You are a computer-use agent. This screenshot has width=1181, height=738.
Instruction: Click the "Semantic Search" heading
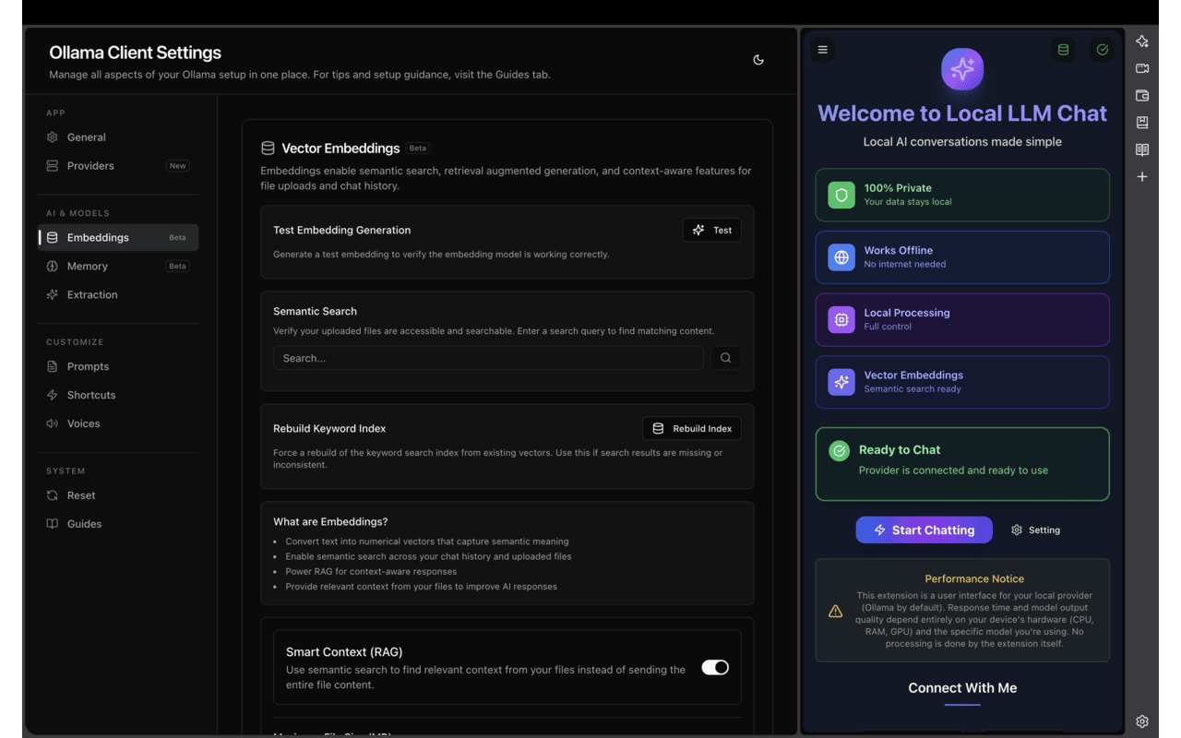[x=315, y=312]
